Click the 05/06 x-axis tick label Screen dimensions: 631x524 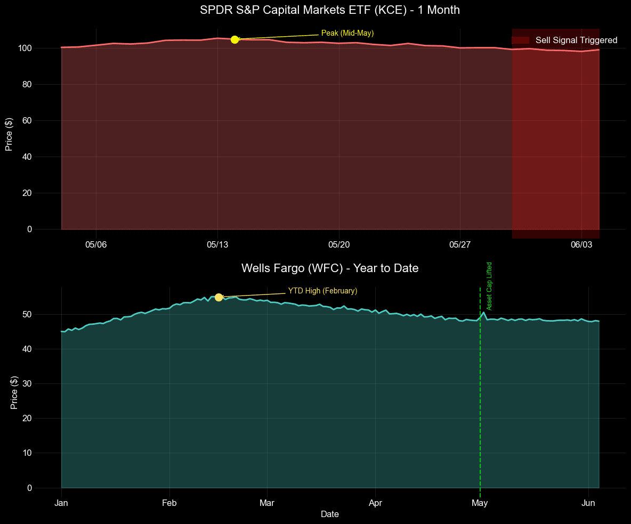[x=96, y=245]
